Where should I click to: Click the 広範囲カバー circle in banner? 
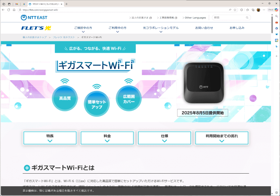point(129,99)
